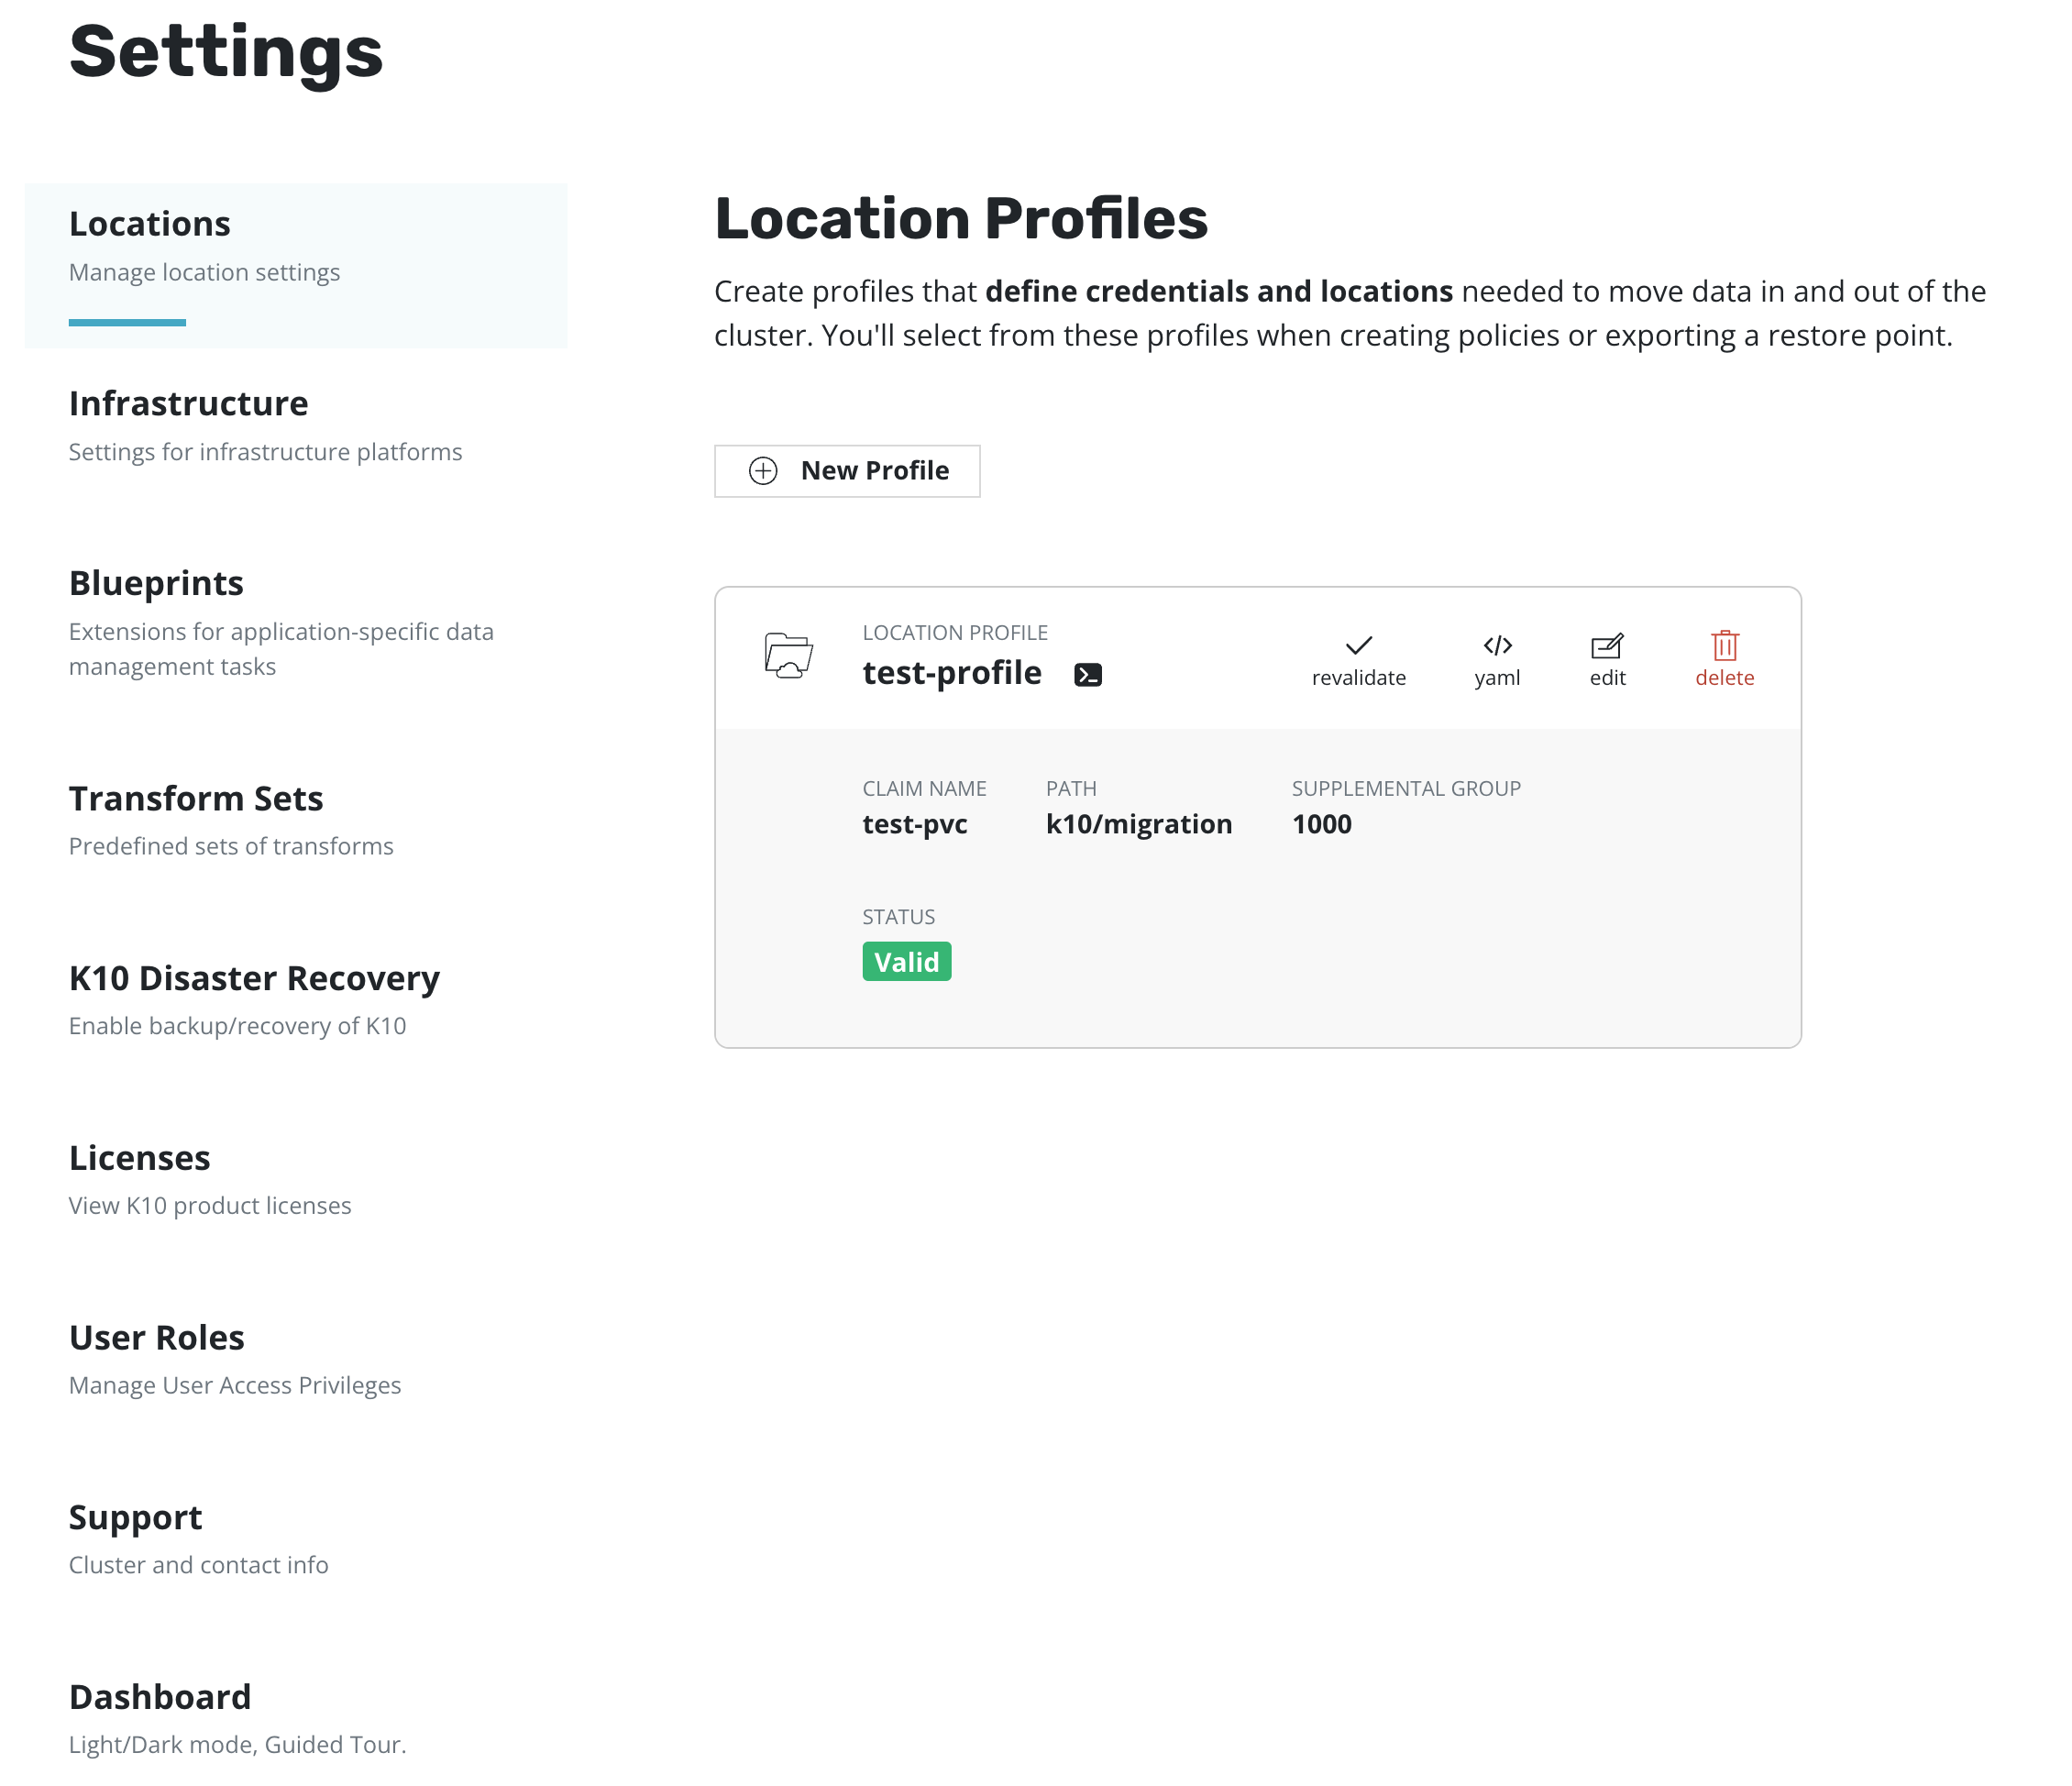Screen dimensions: 2072x1786
Task: Open the Locations settings section
Action: [150, 224]
